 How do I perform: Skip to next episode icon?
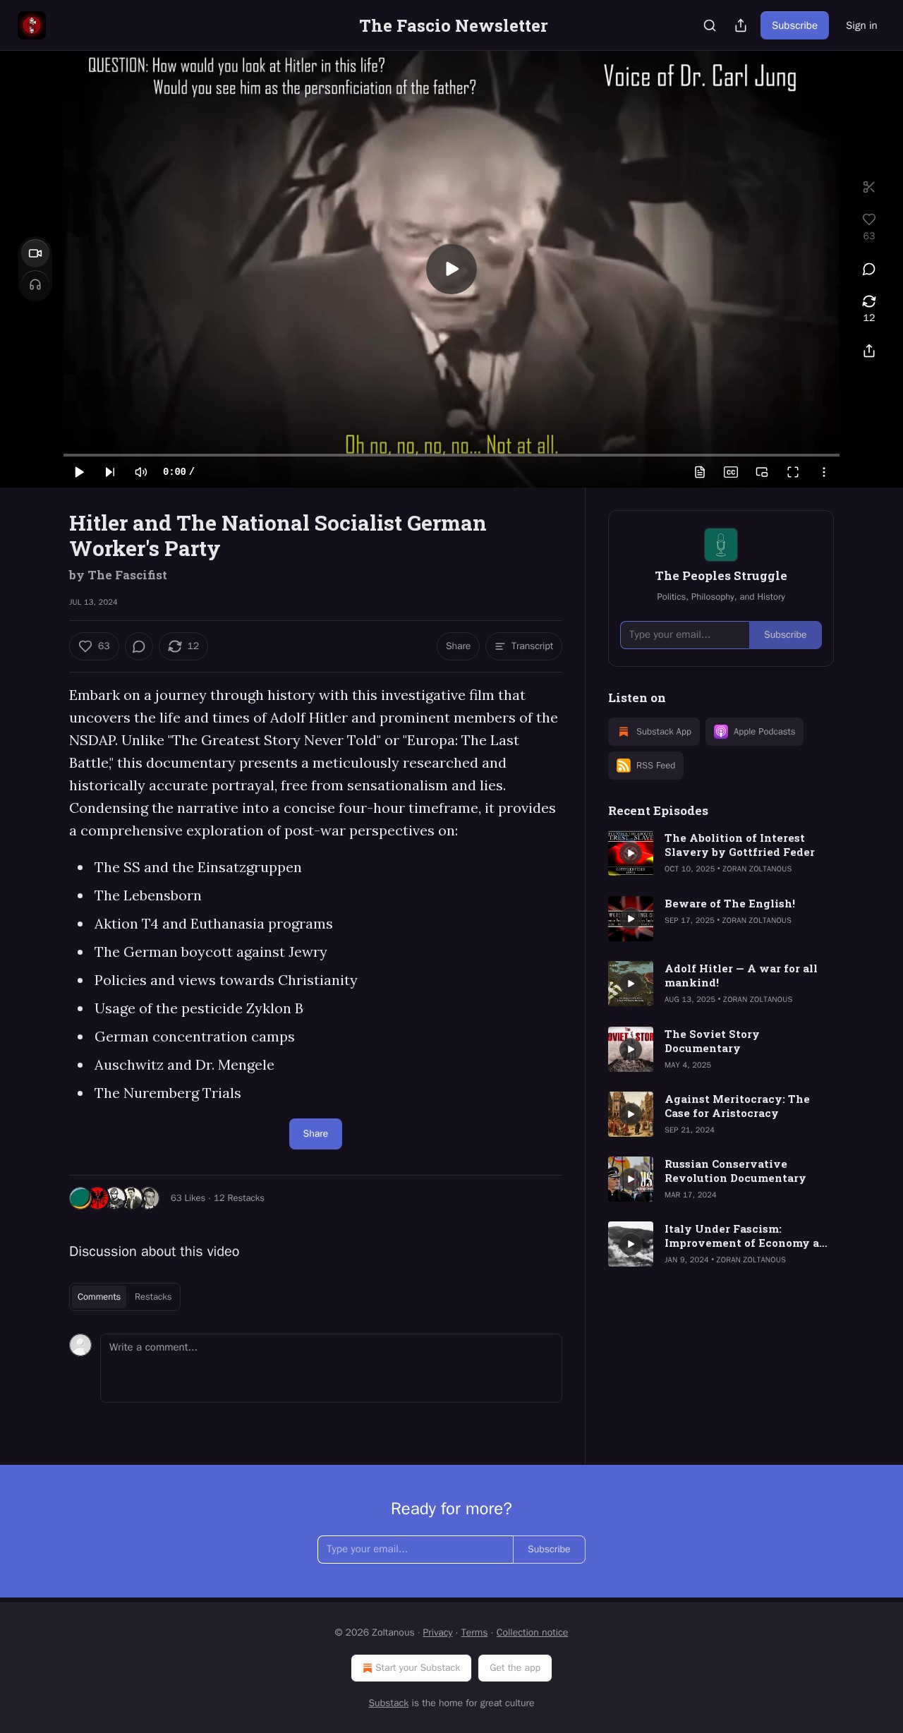(x=110, y=472)
